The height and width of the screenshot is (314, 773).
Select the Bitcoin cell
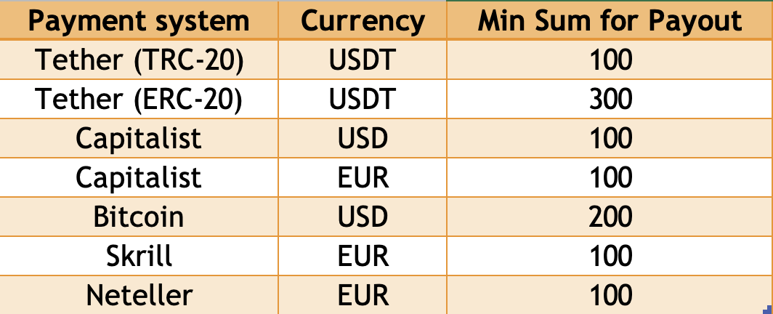click(139, 217)
